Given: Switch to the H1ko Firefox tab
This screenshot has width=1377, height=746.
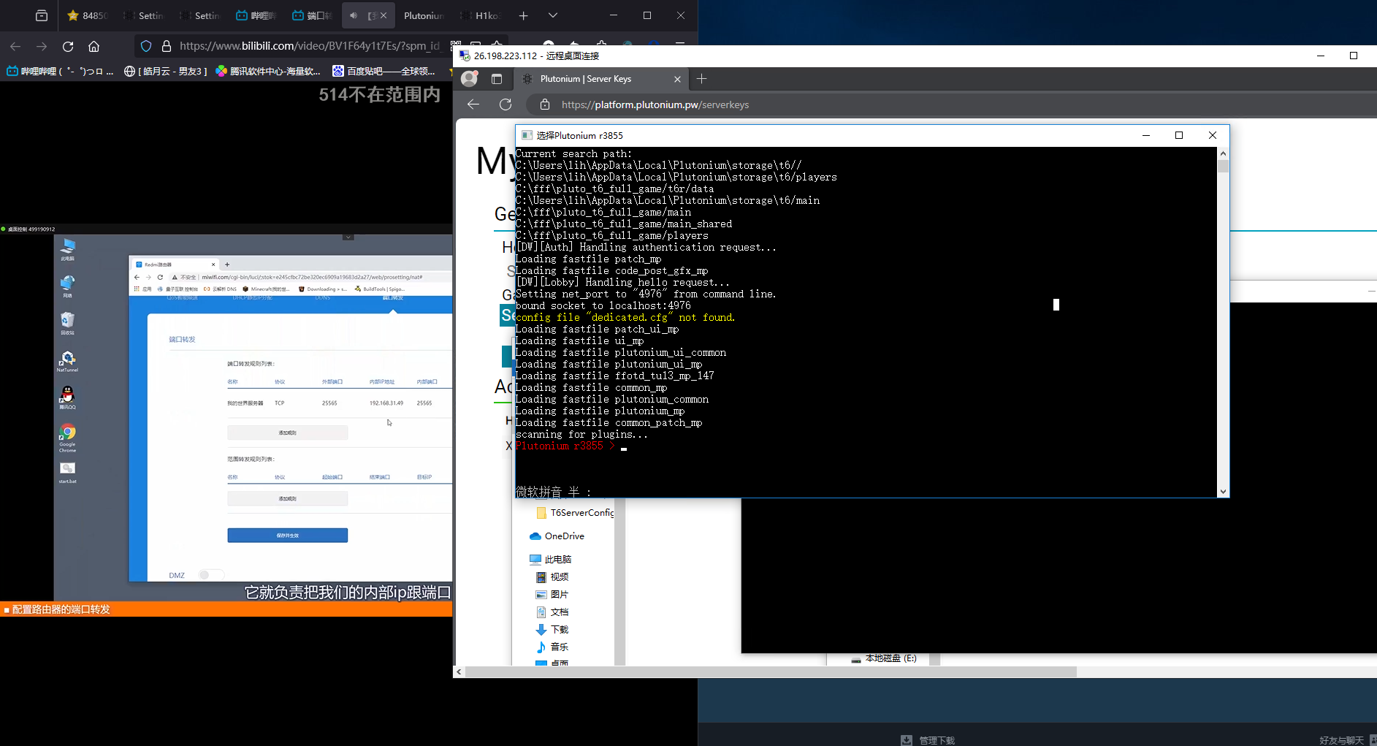Looking at the screenshot, I should [481, 15].
